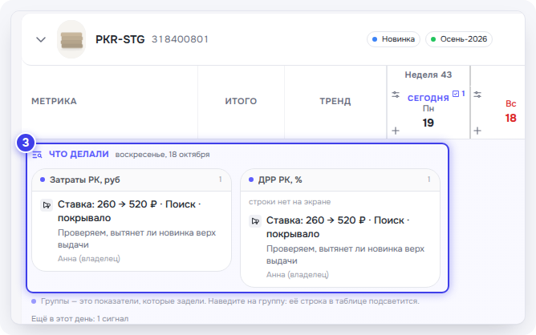Click the Новинка tag
The width and height of the screenshot is (536, 335).
point(393,39)
